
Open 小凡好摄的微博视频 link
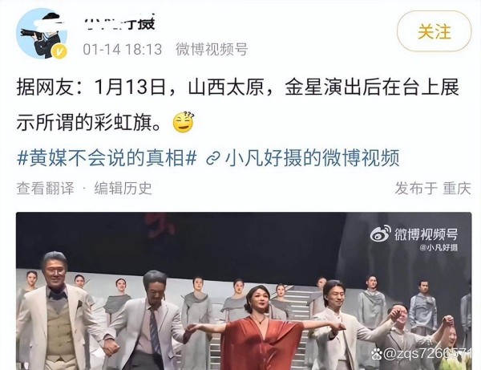click(313, 157)
